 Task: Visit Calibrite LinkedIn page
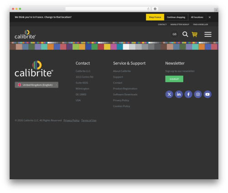point(179,94)
